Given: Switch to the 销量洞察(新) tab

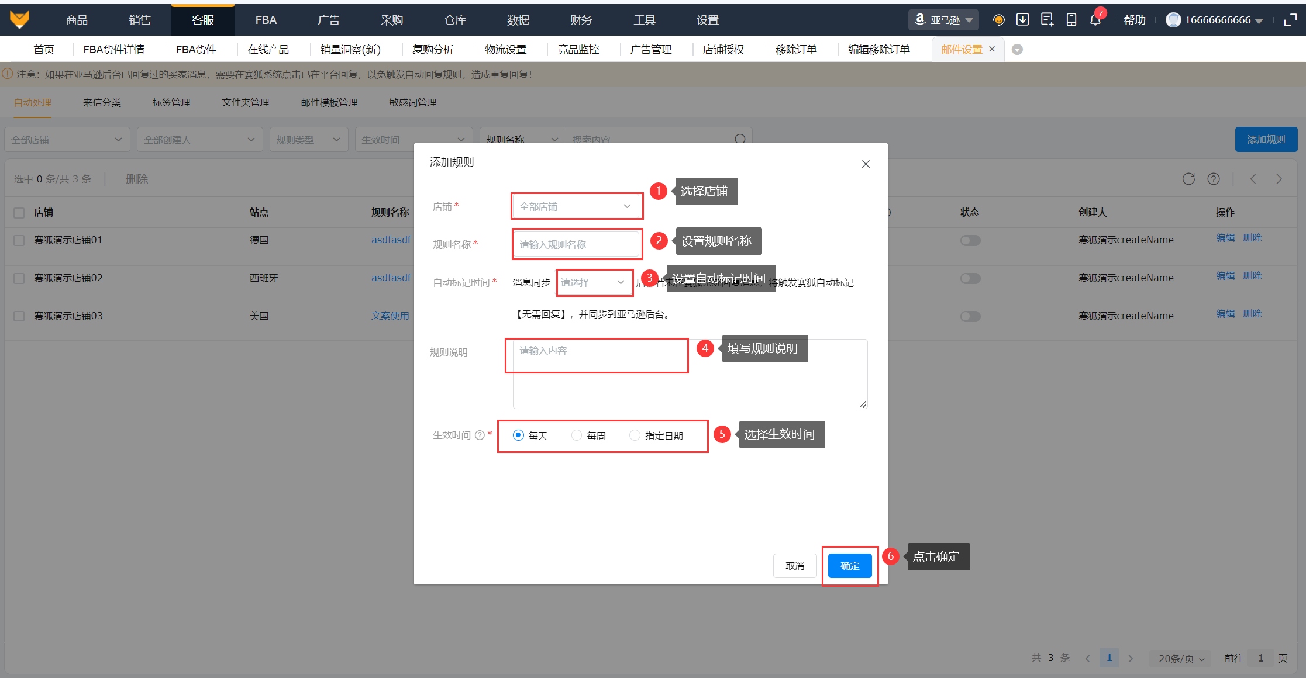Looking at the screenshot, I should coord(350,50).
